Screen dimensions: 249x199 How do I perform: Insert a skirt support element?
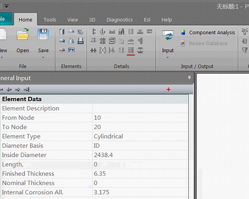click(x=80, y=41)
